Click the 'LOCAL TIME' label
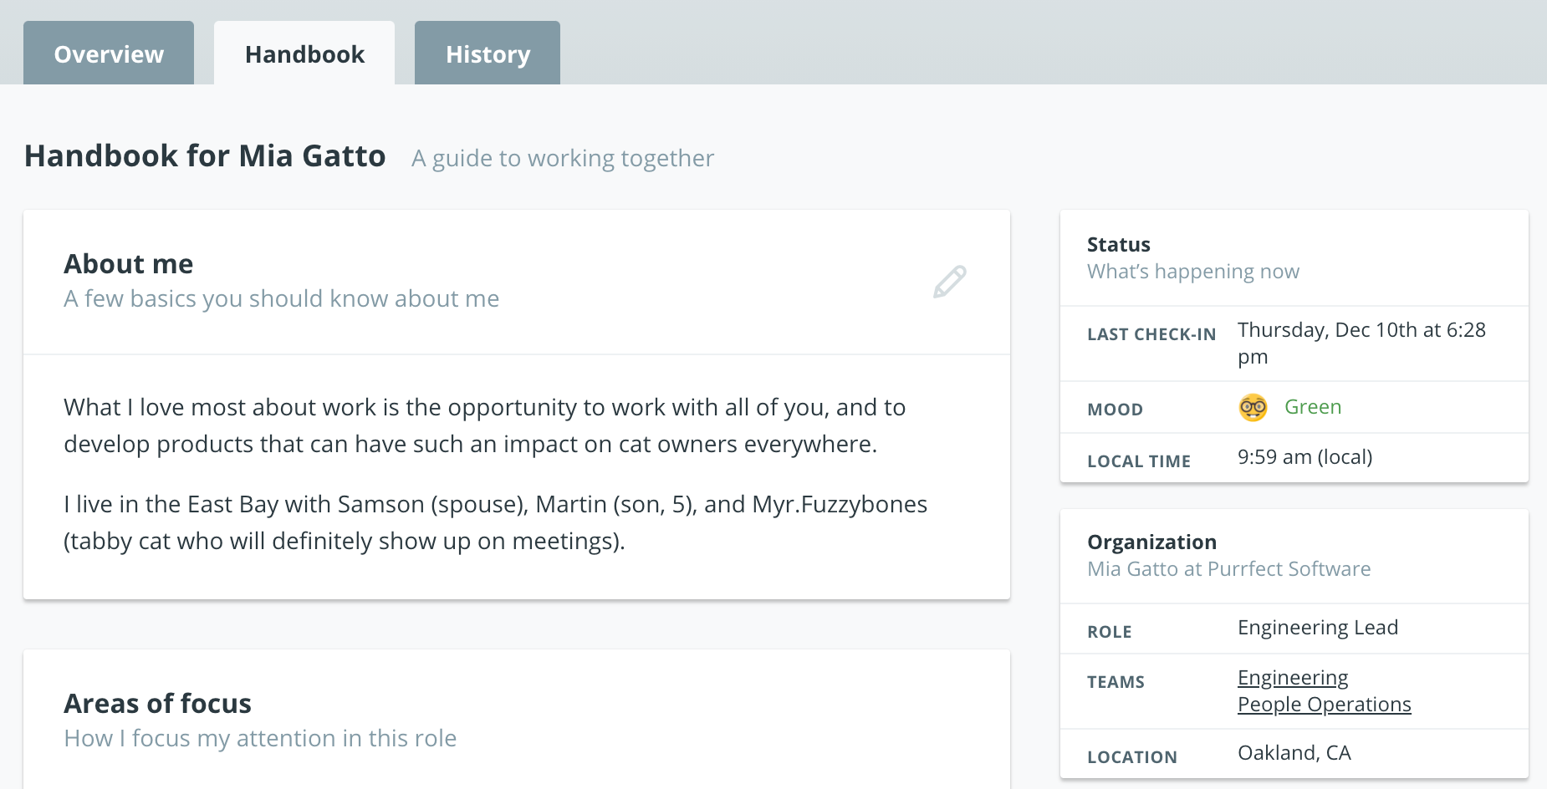Viewport: 1547px width, 789px height. click(1139, 461)
